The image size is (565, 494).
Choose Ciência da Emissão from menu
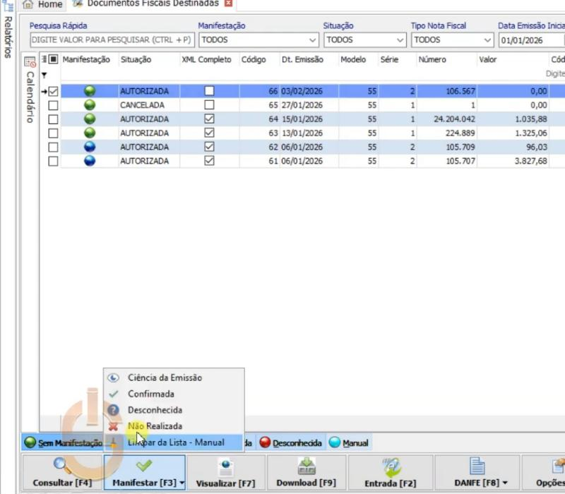[x=174, y=378]
